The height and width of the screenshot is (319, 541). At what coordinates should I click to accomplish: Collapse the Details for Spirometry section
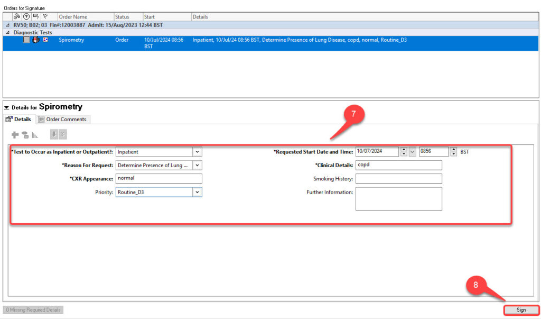(6, 107)
